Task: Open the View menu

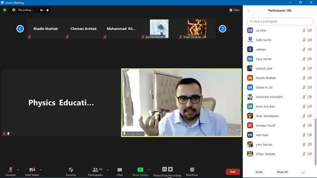Action: [x=234, y=10]
